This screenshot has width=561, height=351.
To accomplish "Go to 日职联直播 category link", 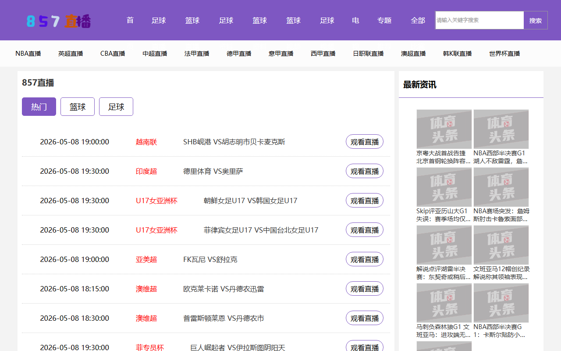I will [x=368, y=54].
